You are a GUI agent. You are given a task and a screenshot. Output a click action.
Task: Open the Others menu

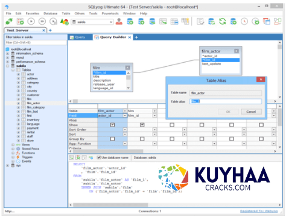click(80, 13)
